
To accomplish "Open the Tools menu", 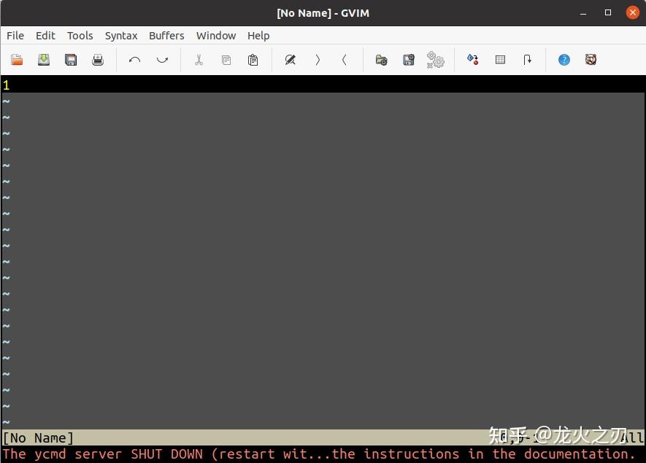I will 80,36.
